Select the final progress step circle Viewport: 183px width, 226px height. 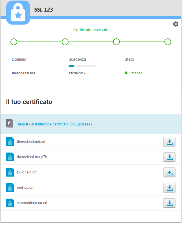168,42
